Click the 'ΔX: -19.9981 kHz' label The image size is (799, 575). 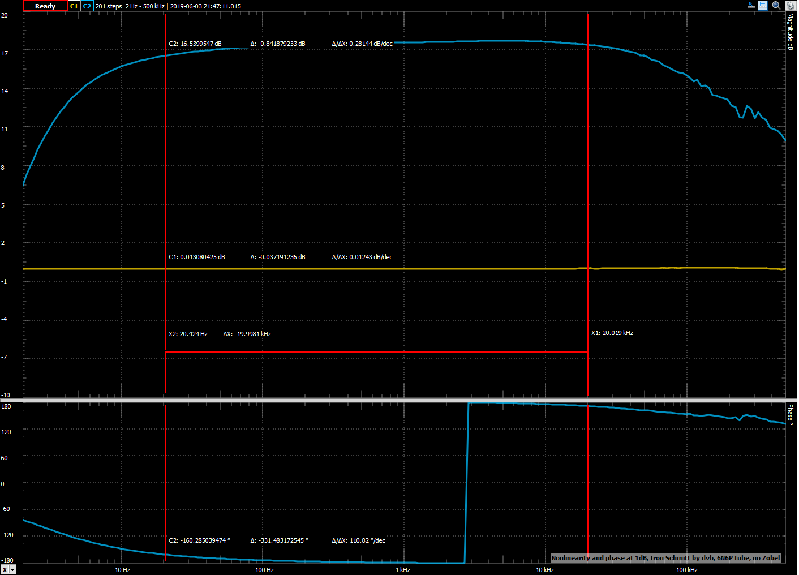[247, 334]
